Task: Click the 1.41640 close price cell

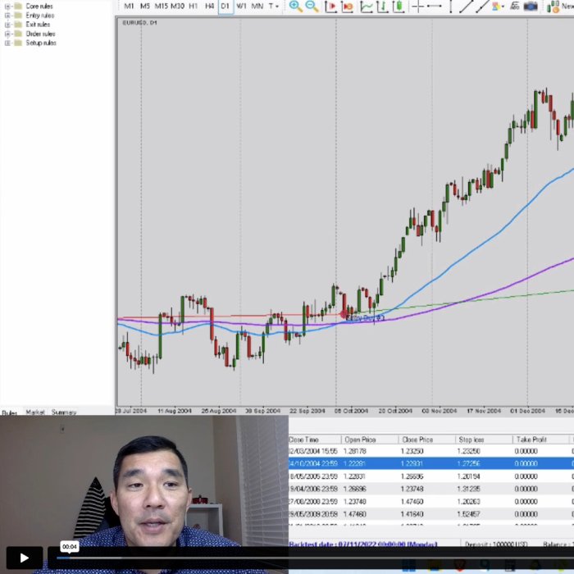Action: [412, 514]
